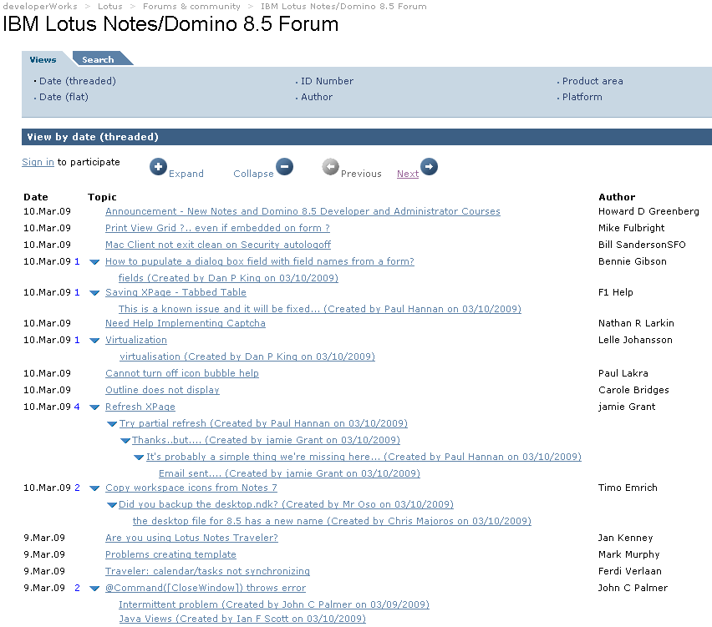
Task: Collapse the '@Command([CloseWindow])' thread triangle
Action: 94,589
